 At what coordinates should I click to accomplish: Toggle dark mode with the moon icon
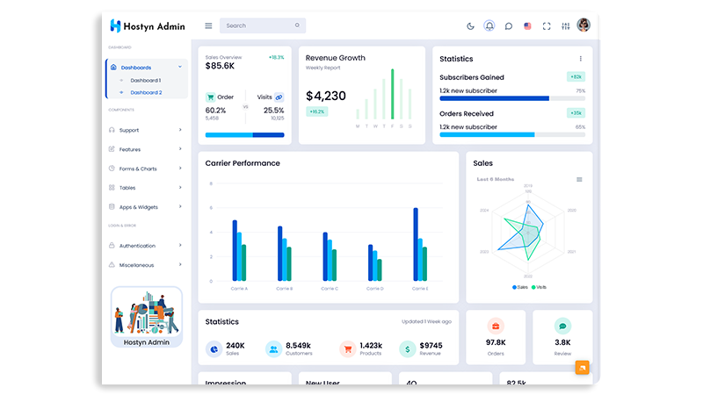click(x=470, y=25)
